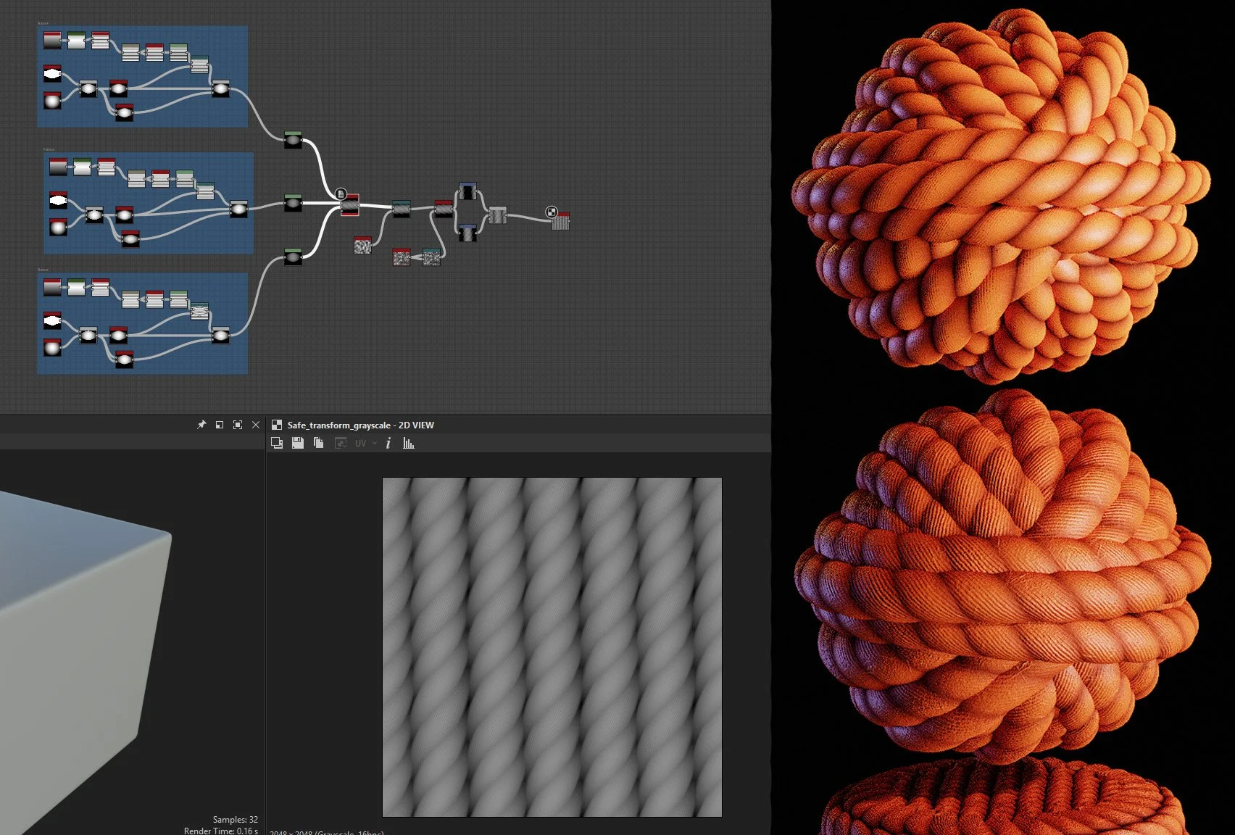Close the 3D view panel
Screen dimensions: 1235x835
[256, 425]
